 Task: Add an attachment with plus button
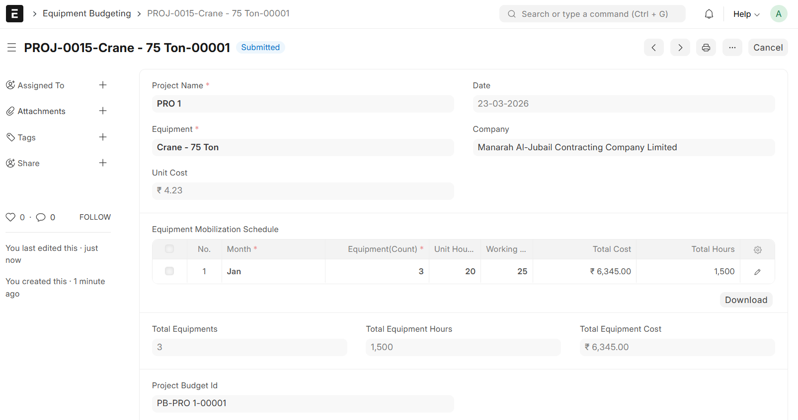coord(103,111)
